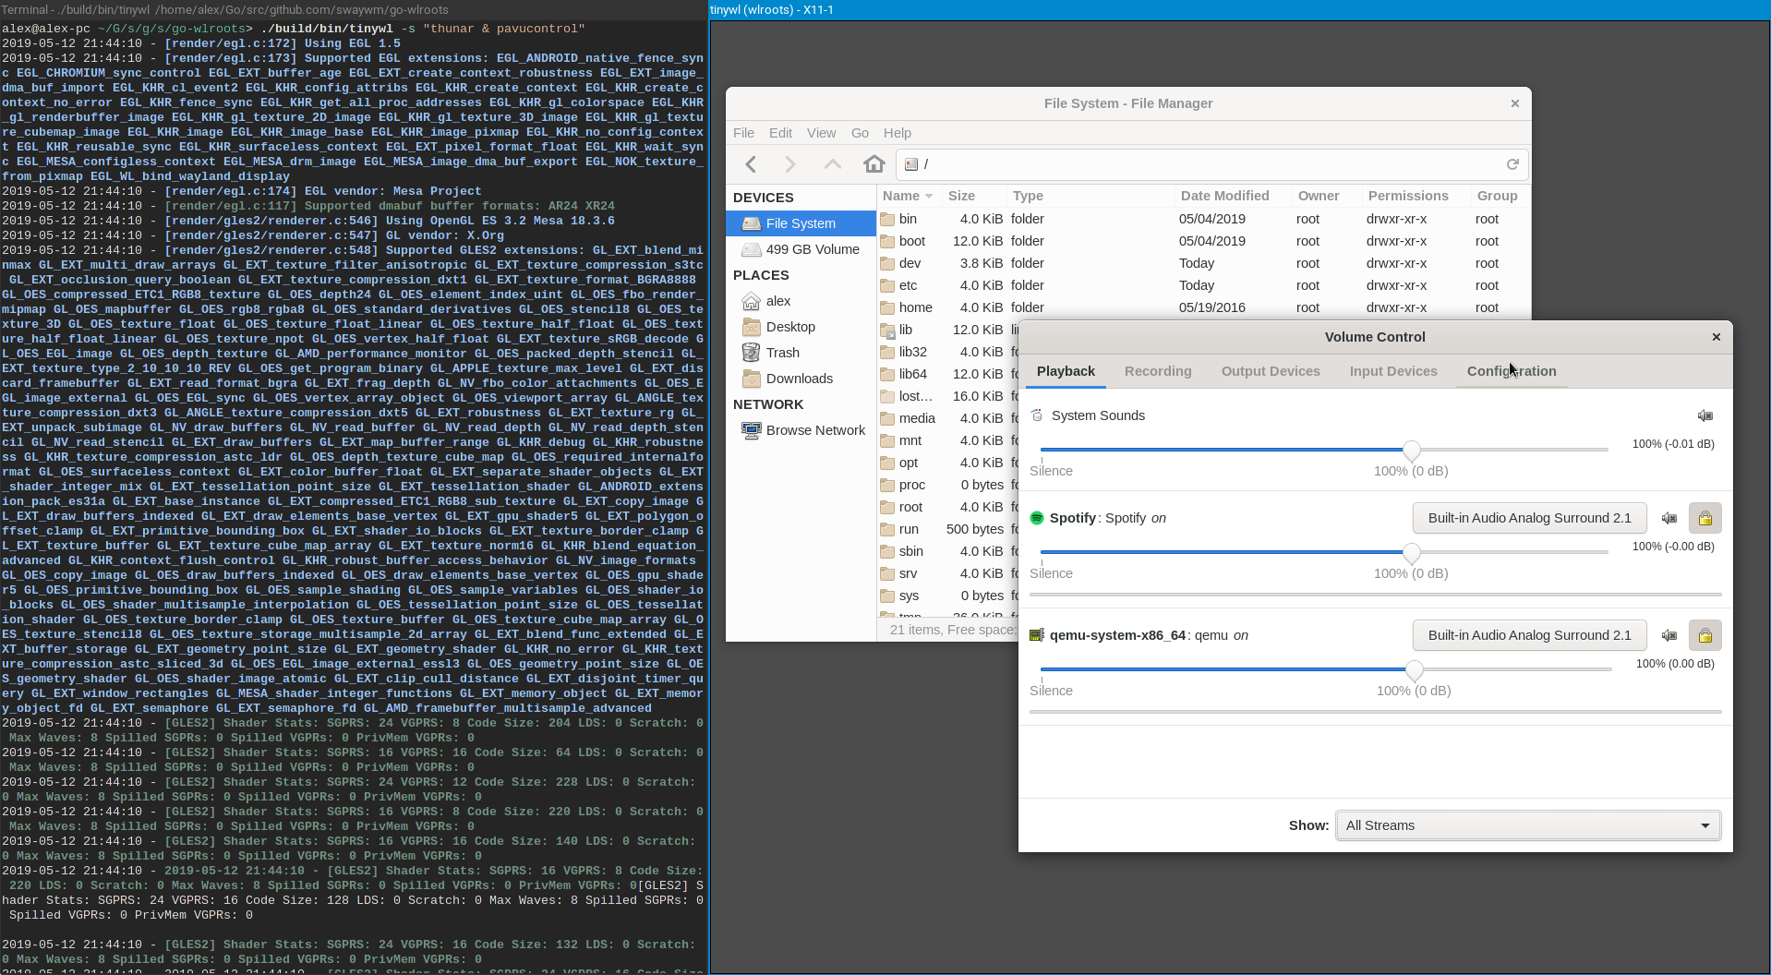Select the lost+found folder row
Screen dimensions: 1771x975
pyautogui.click(x=947, y=396)
